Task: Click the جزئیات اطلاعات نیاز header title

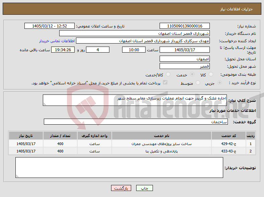Action: [x=236, y=9]
